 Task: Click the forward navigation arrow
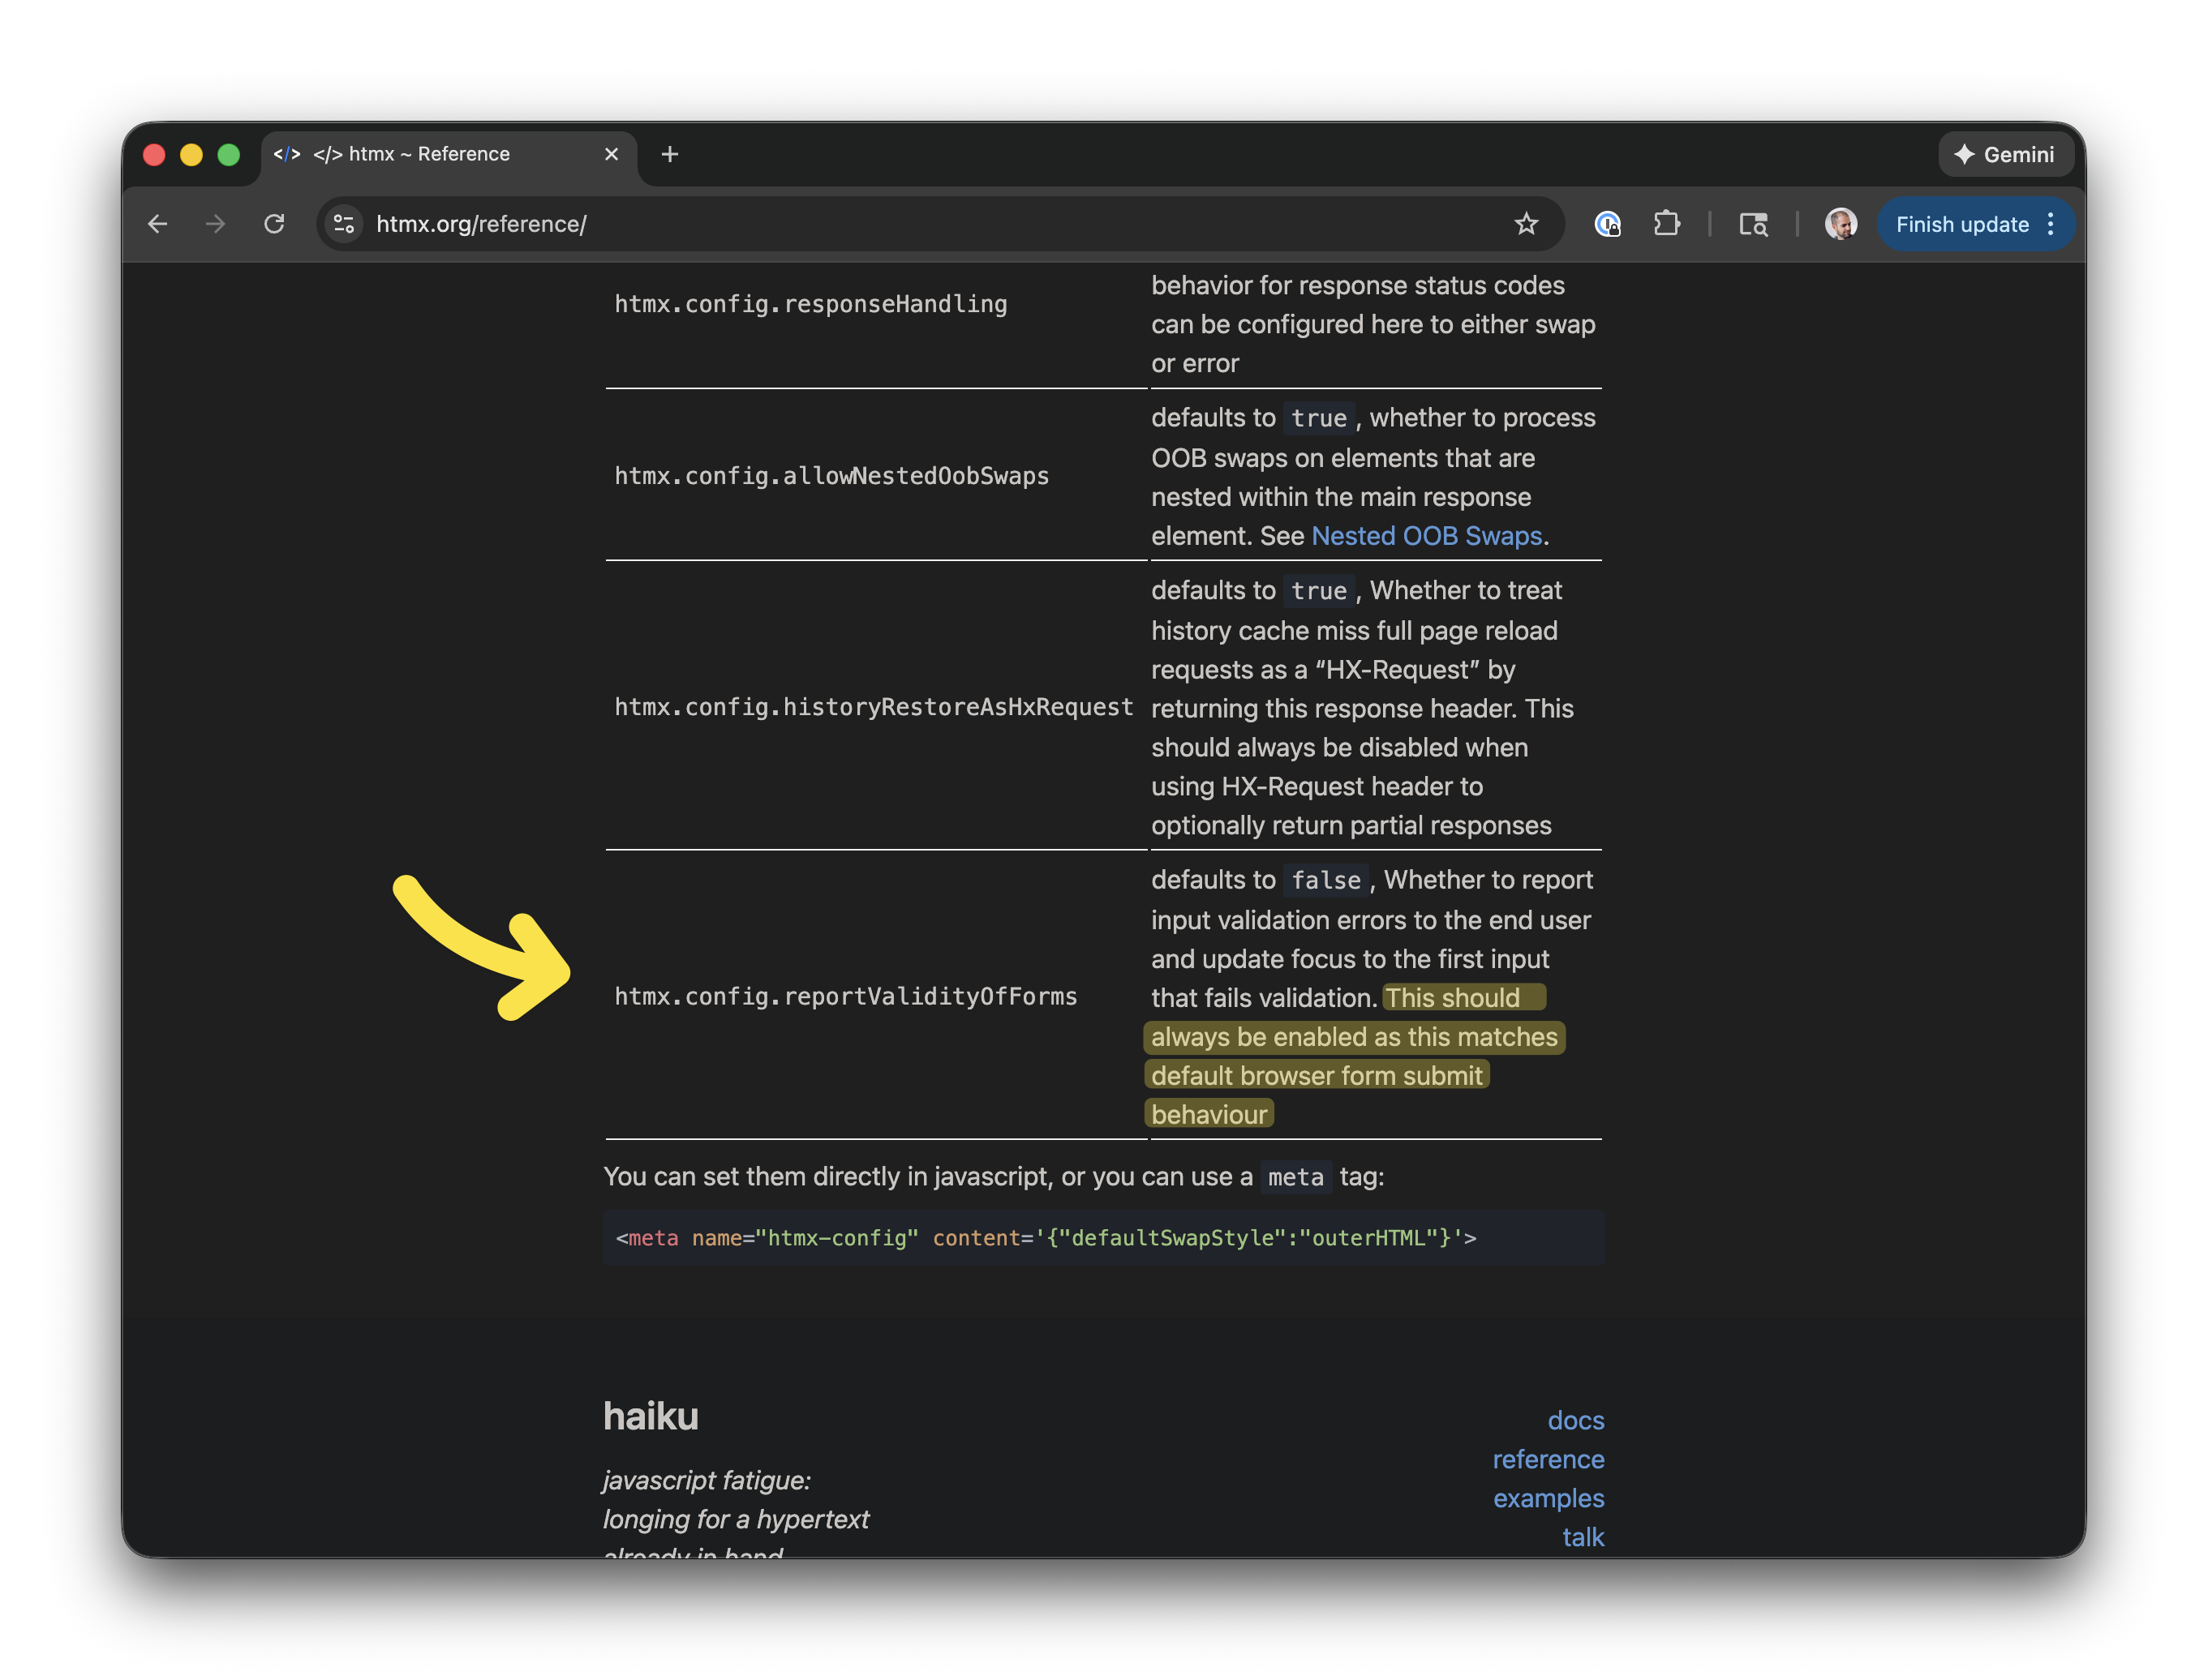coord(215,224)
